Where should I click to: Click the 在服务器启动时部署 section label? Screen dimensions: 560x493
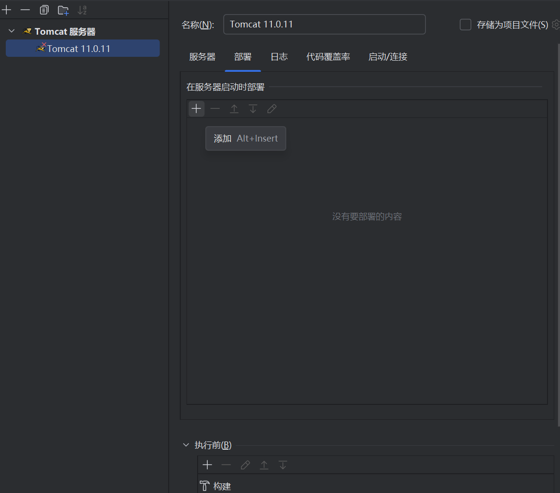point(226,87)
